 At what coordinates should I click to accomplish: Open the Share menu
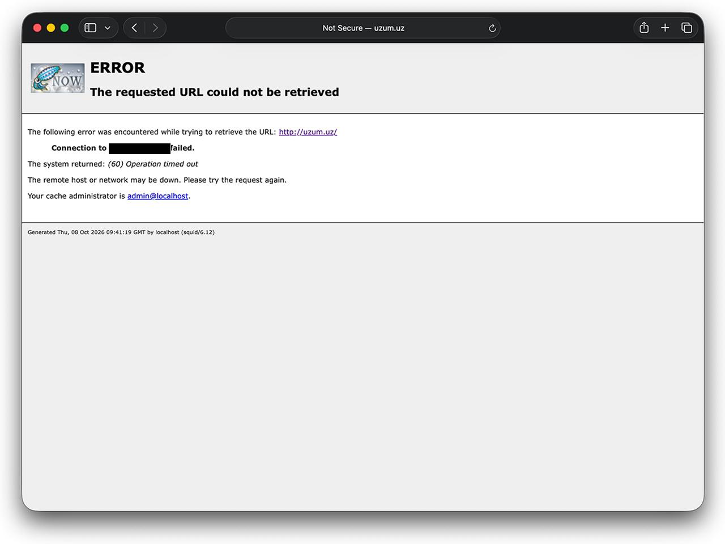tap(644, 28)
